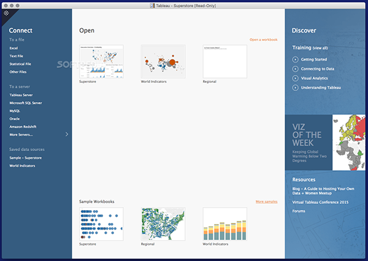Open the recent Superstore workbook thumbnail

[101, 61]
